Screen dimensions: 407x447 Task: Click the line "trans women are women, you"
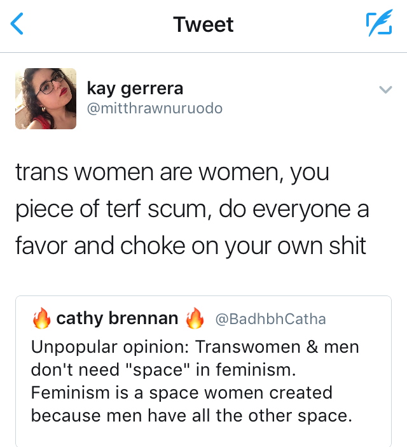[x=172, y=173]
